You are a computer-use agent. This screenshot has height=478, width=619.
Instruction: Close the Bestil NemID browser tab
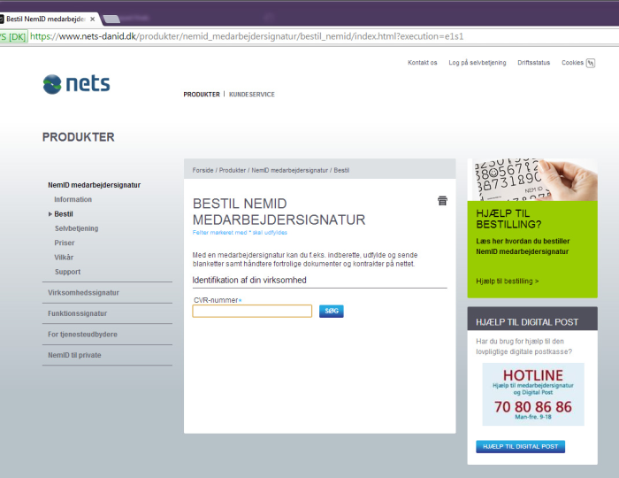tap(92, 19)
